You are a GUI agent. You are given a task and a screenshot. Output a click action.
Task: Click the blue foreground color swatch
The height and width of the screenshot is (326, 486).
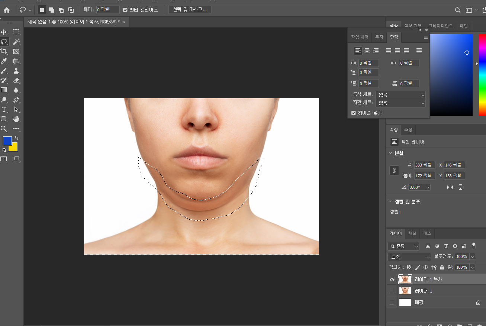point(7,141)
